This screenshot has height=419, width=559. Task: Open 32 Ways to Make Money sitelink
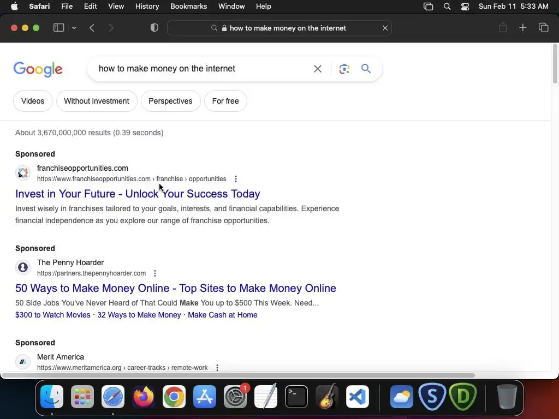(139, 315)
